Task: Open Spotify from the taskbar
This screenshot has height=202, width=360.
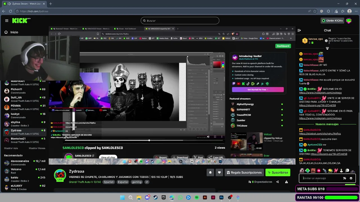Action: pyautogui.click(x=197, y=198)
